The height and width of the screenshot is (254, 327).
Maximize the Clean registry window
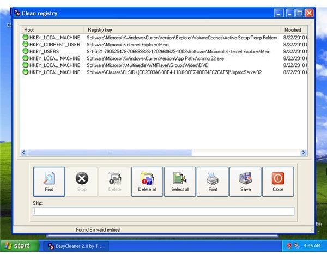[300, 13]
